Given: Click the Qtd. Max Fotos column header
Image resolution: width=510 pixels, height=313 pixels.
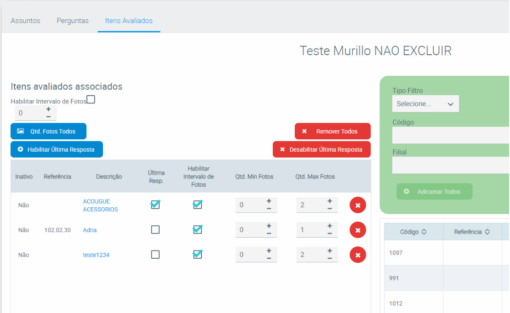Looking at the screenshot, I should (x=315, y=177).
